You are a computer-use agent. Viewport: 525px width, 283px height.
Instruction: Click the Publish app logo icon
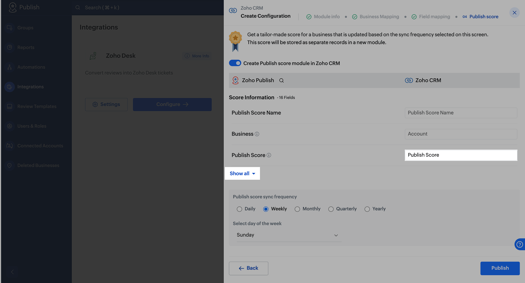click(x=13, y=7)
